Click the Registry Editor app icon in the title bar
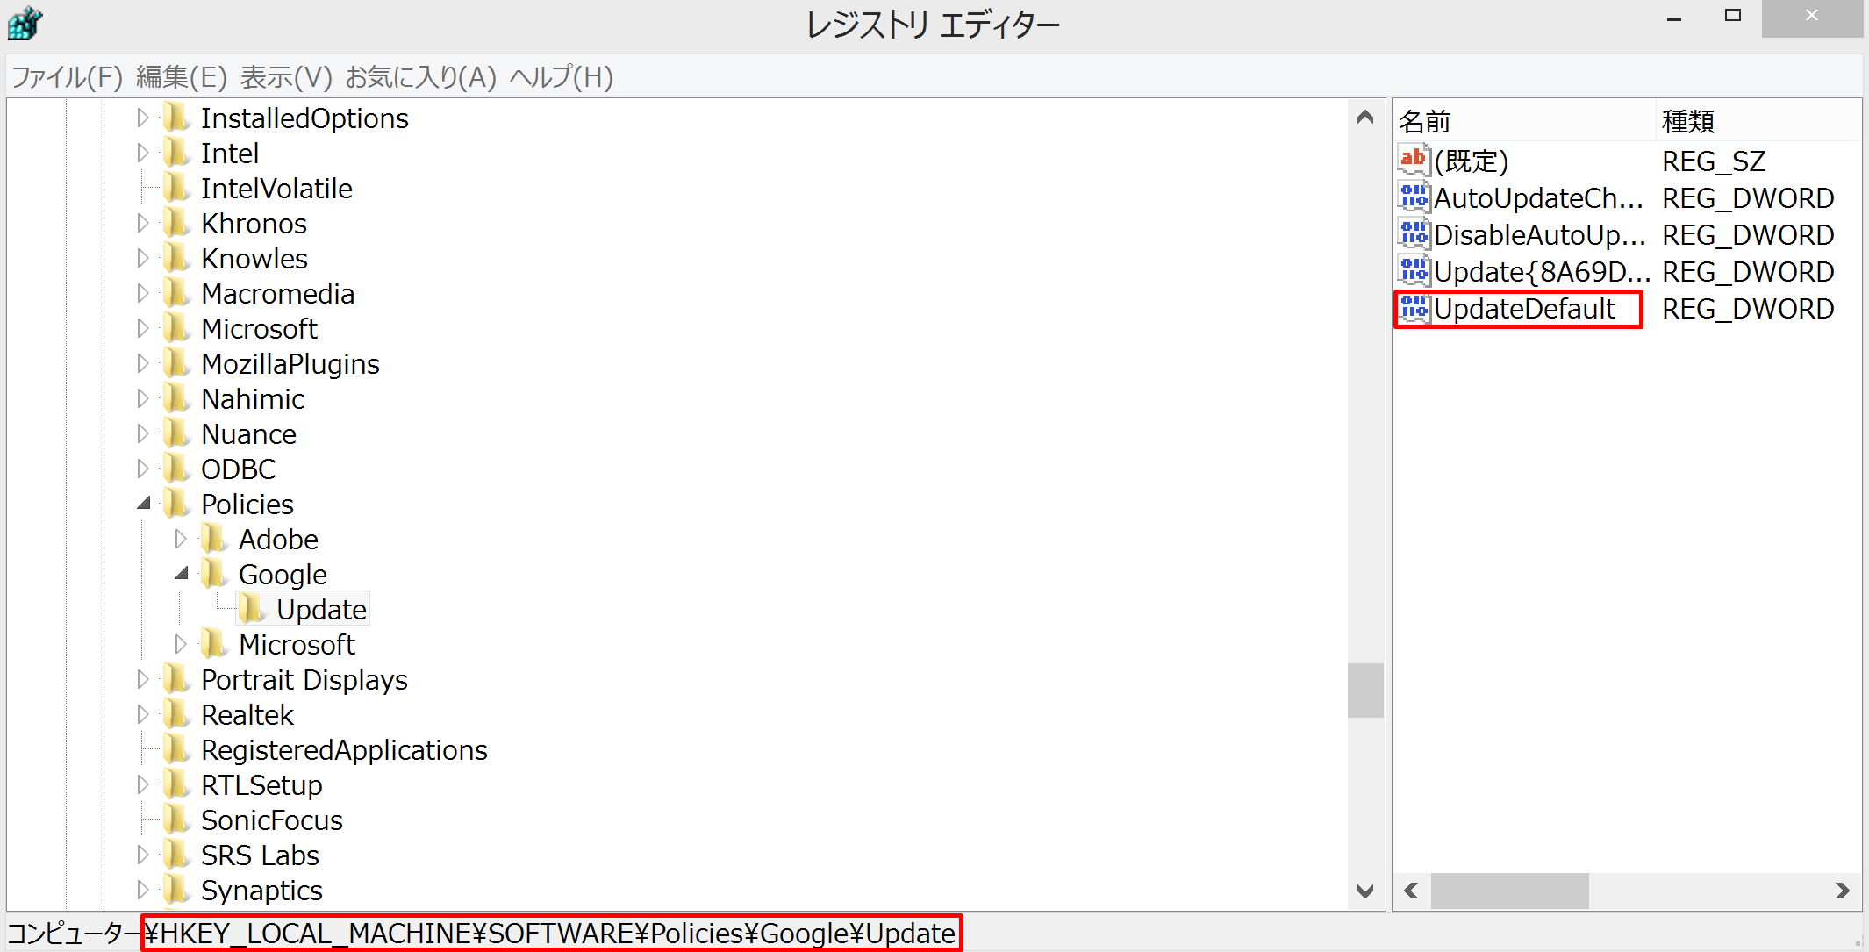Viewport: 1869px width, 952px height. (x=25, y=23)
